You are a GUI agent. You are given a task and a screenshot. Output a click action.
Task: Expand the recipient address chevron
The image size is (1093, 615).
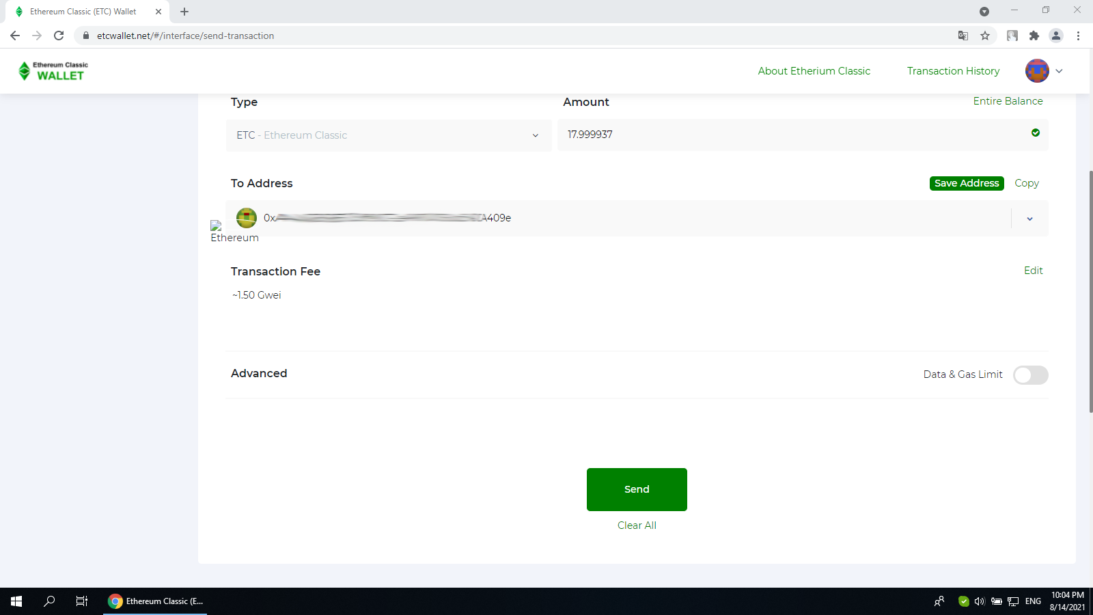1029,218
